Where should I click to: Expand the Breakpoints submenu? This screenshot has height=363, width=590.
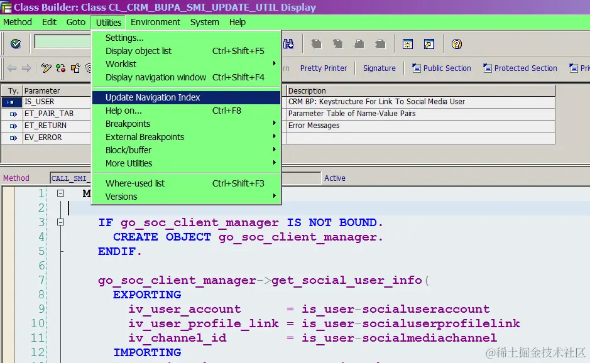pos(186,124)
